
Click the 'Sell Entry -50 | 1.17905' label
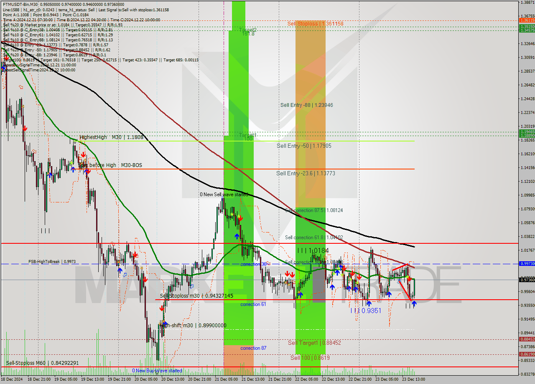coord(304,146)
